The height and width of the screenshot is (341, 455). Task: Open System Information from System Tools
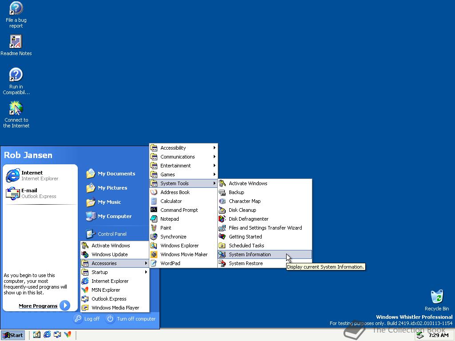pos(265,254)
